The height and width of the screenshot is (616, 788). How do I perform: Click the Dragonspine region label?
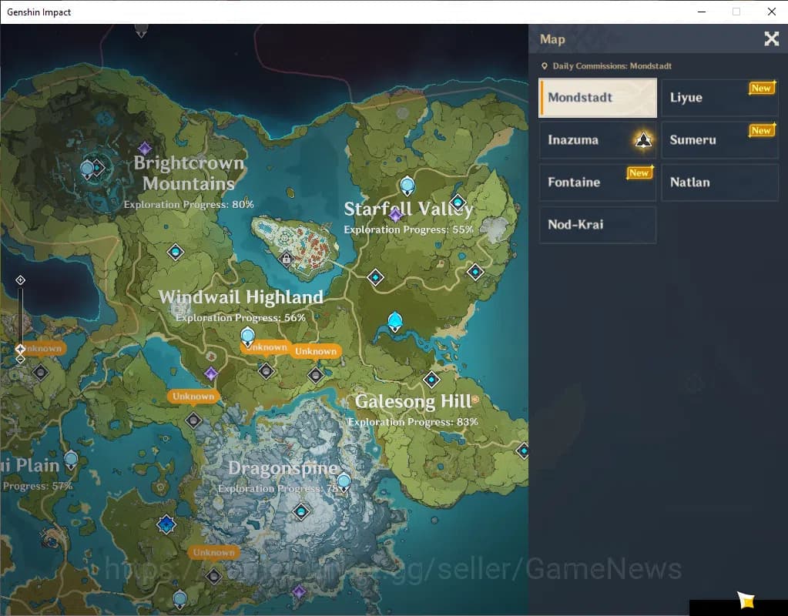tap(283, 468)
